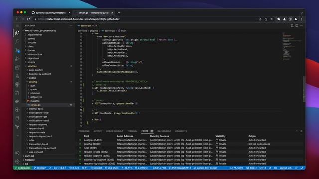
Task: Open the Search view in the activity bar
Action: point(17,41)
